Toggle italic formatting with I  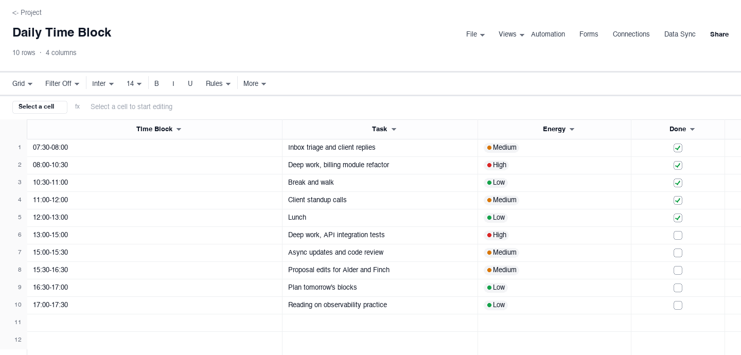[173, 83]
